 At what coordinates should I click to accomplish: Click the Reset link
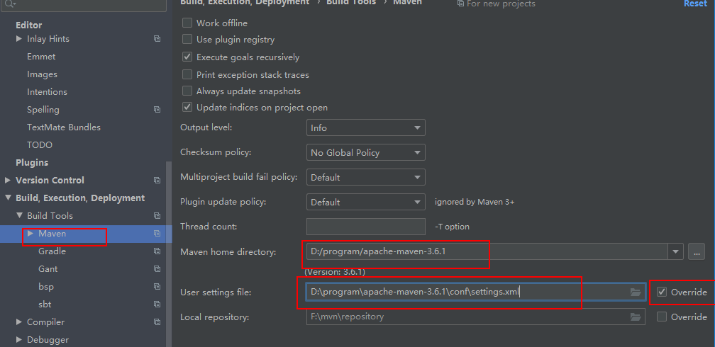pyautogui.click(x=694, y=4)
